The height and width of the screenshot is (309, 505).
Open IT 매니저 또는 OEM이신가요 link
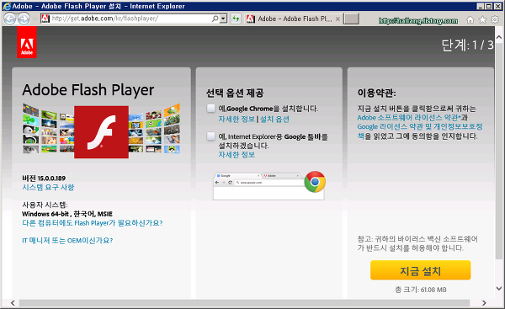click(x=67, y=240)
